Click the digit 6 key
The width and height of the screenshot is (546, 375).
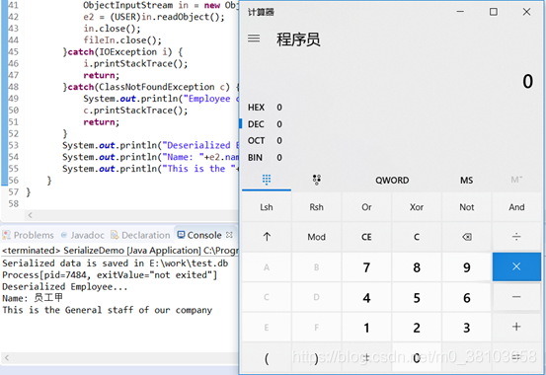point(467,297)
